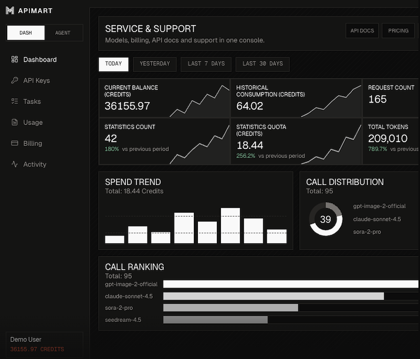Click the Usage document icon
This screenshot has height=359, width=420.
pyautogui.click(x=15, y=122)
